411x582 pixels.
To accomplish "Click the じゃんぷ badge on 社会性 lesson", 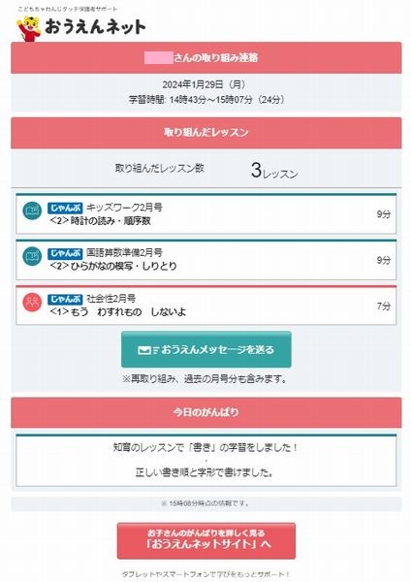I will 65,299.
